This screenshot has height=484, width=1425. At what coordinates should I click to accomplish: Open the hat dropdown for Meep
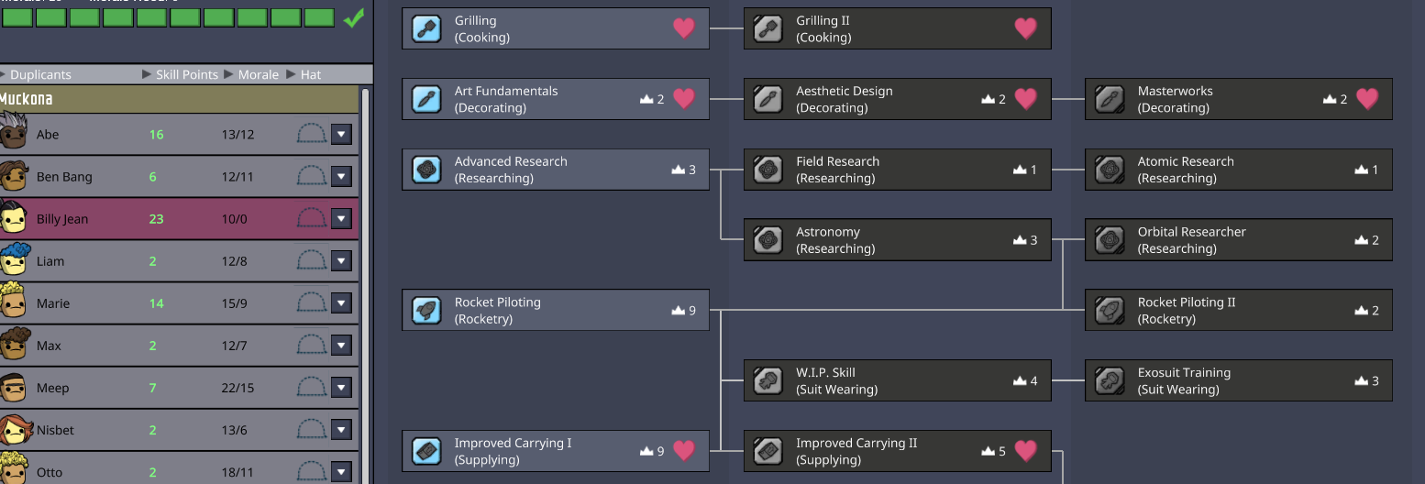(341, 388)
